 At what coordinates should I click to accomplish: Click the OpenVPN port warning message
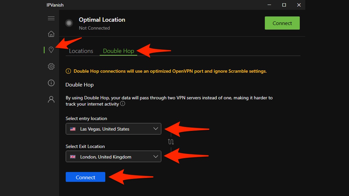point(170,71)
